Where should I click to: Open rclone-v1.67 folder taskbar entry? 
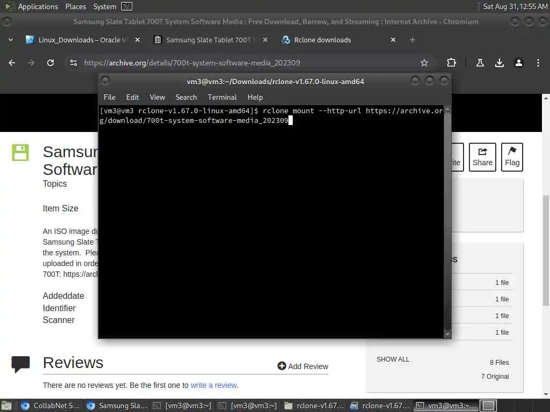click(314, 406)
